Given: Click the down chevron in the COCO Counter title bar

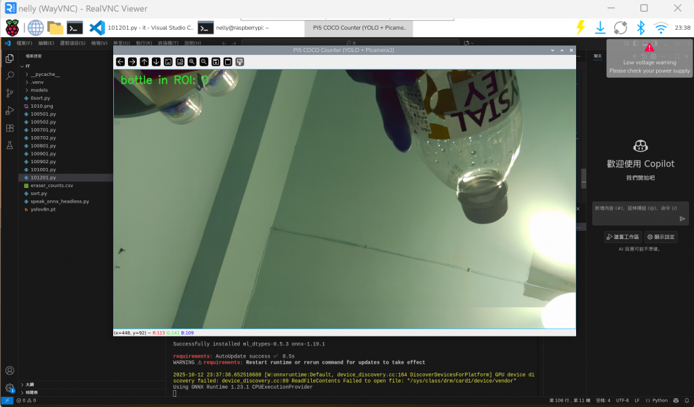Looking at the screenshot, I should click(552, 50).
